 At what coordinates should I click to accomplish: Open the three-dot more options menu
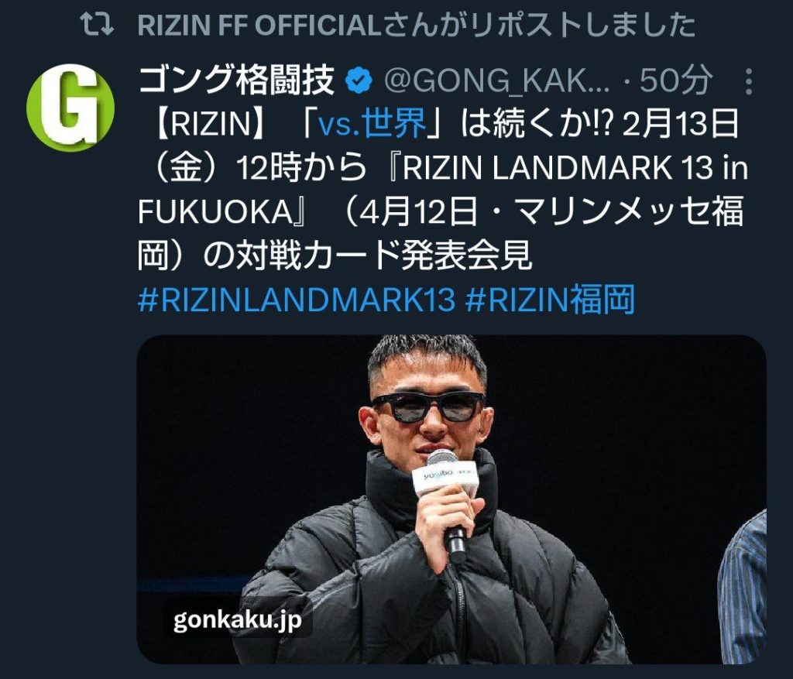click(749, 82)
